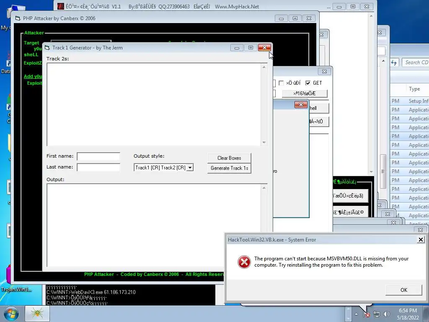Click the spider application taskbar icon
Image resolution: width=429 pixels, height=322 pixels.
(37, 314)
